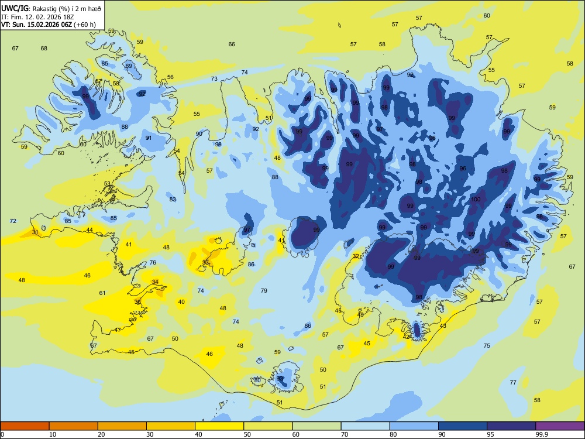Click the '66' humidity value on the map
This screenshot has width=585, height=439.
[x=232, y=44]
